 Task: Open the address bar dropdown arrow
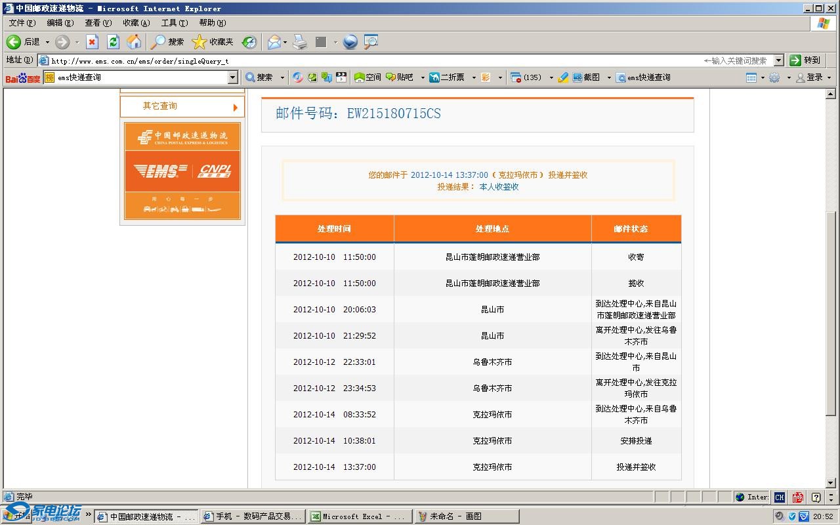779,60
